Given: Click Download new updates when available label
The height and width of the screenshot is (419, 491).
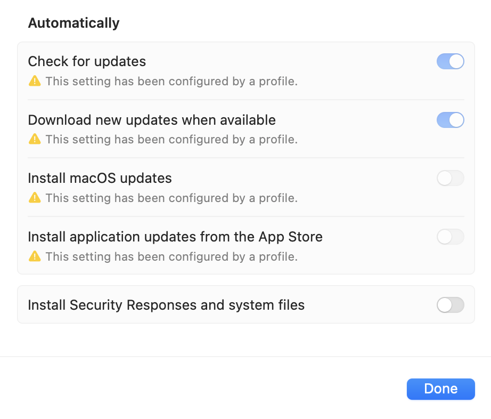Looking at the screenshot, I should click(x=152, y=120).
